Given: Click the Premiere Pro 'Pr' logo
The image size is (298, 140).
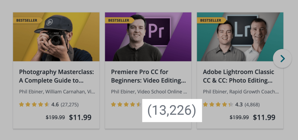Looking at the screenshot, I should (157, 32).
